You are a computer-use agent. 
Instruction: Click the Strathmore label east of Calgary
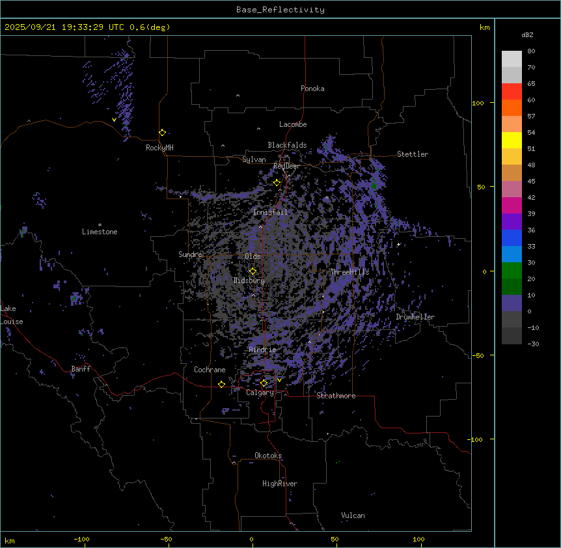[x=336, y=396]
